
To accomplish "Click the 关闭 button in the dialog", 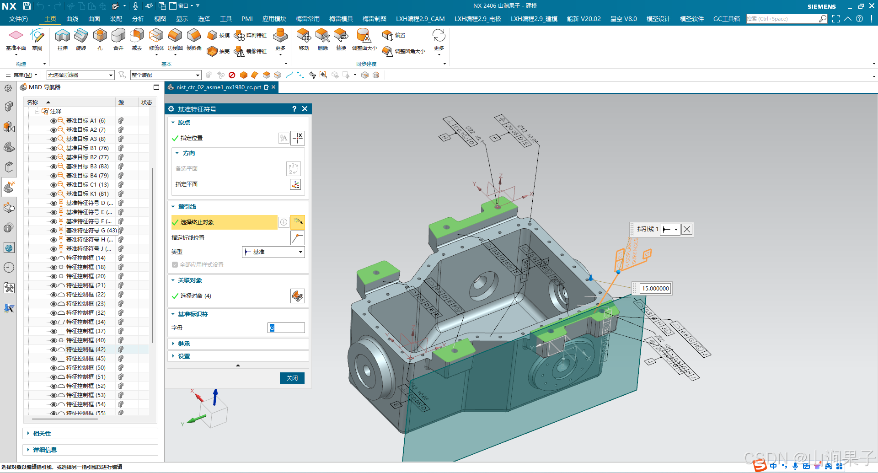I will pyautogui.click(x=292, y=378).
